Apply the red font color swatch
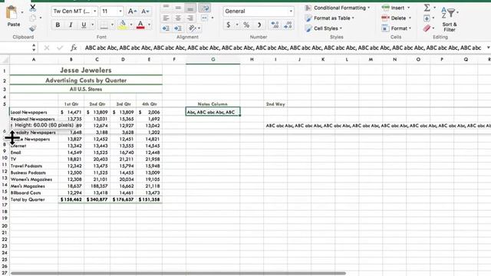491x276 pixels. 140,25
